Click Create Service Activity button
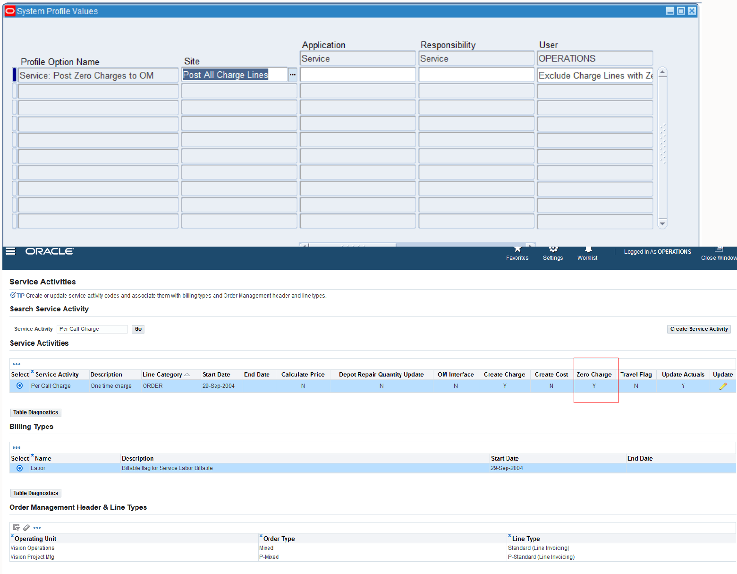 [x=699, y=329]
